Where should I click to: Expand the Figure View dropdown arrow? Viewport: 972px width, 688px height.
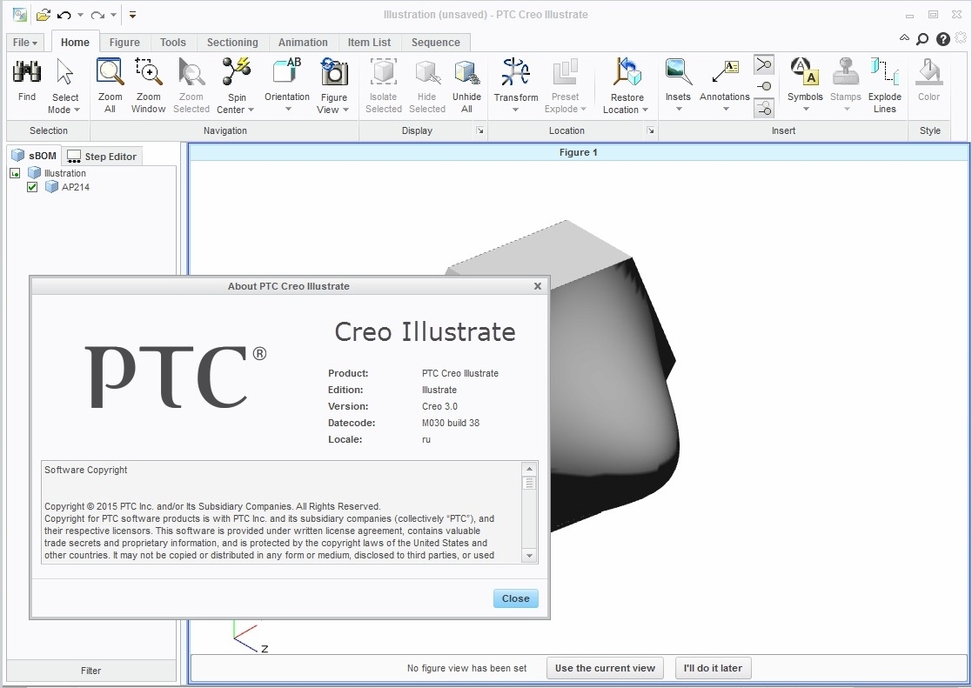[345, 110]
